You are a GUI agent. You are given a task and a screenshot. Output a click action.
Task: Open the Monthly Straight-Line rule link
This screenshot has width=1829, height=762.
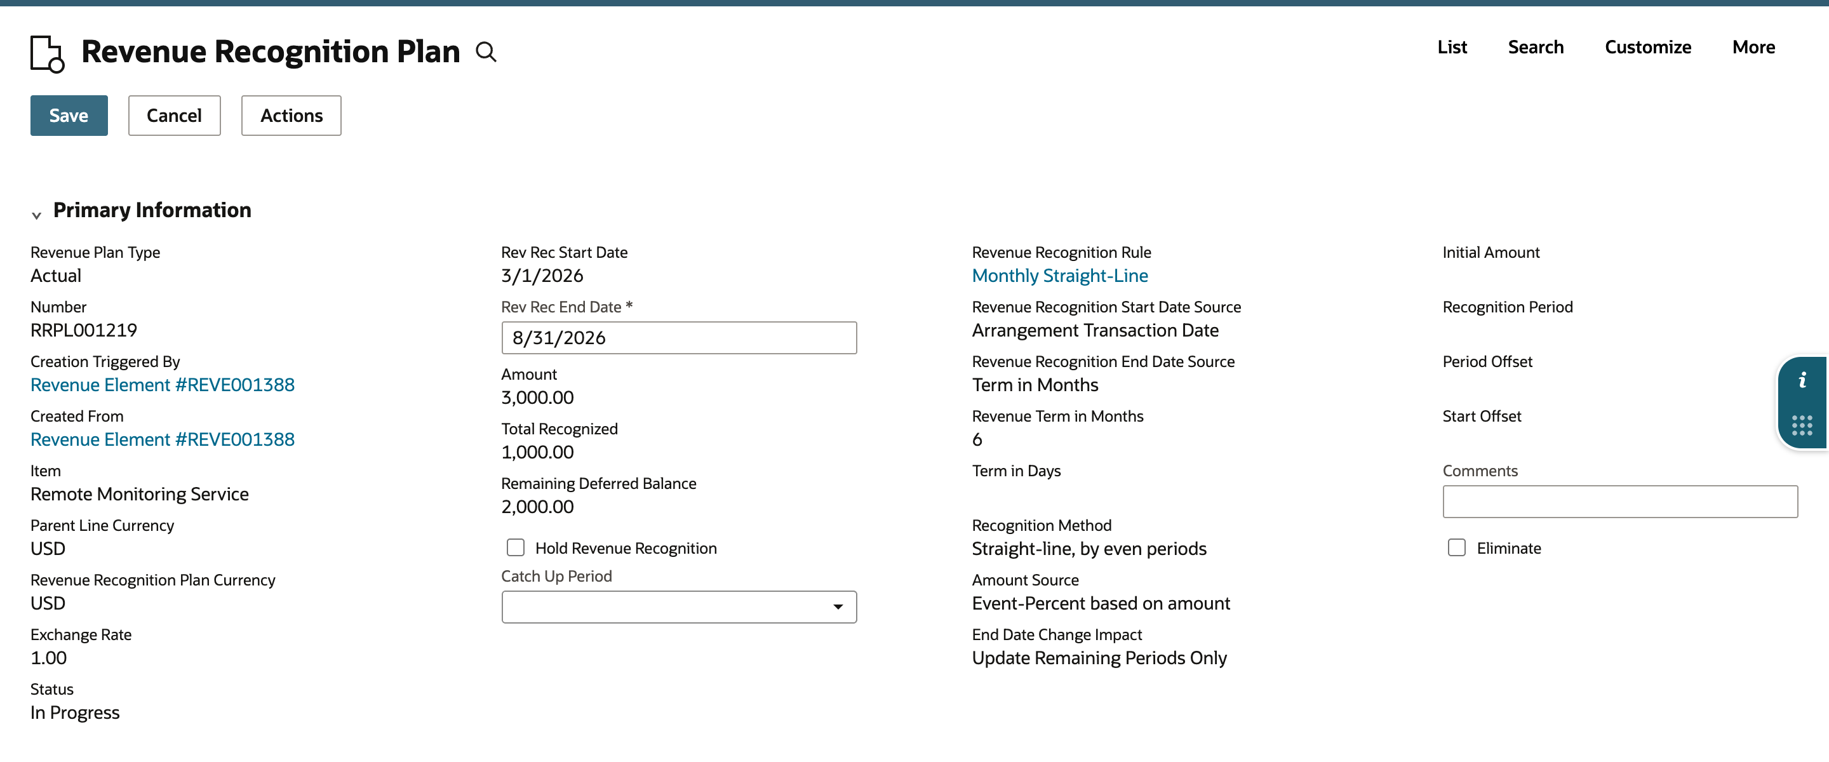click(1059, 276)
